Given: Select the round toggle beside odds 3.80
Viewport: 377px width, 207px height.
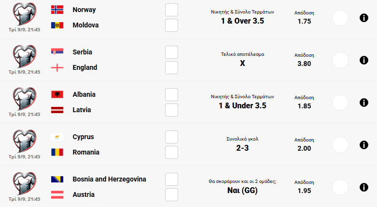Looking at the screenshot, I should pos(340,60).
